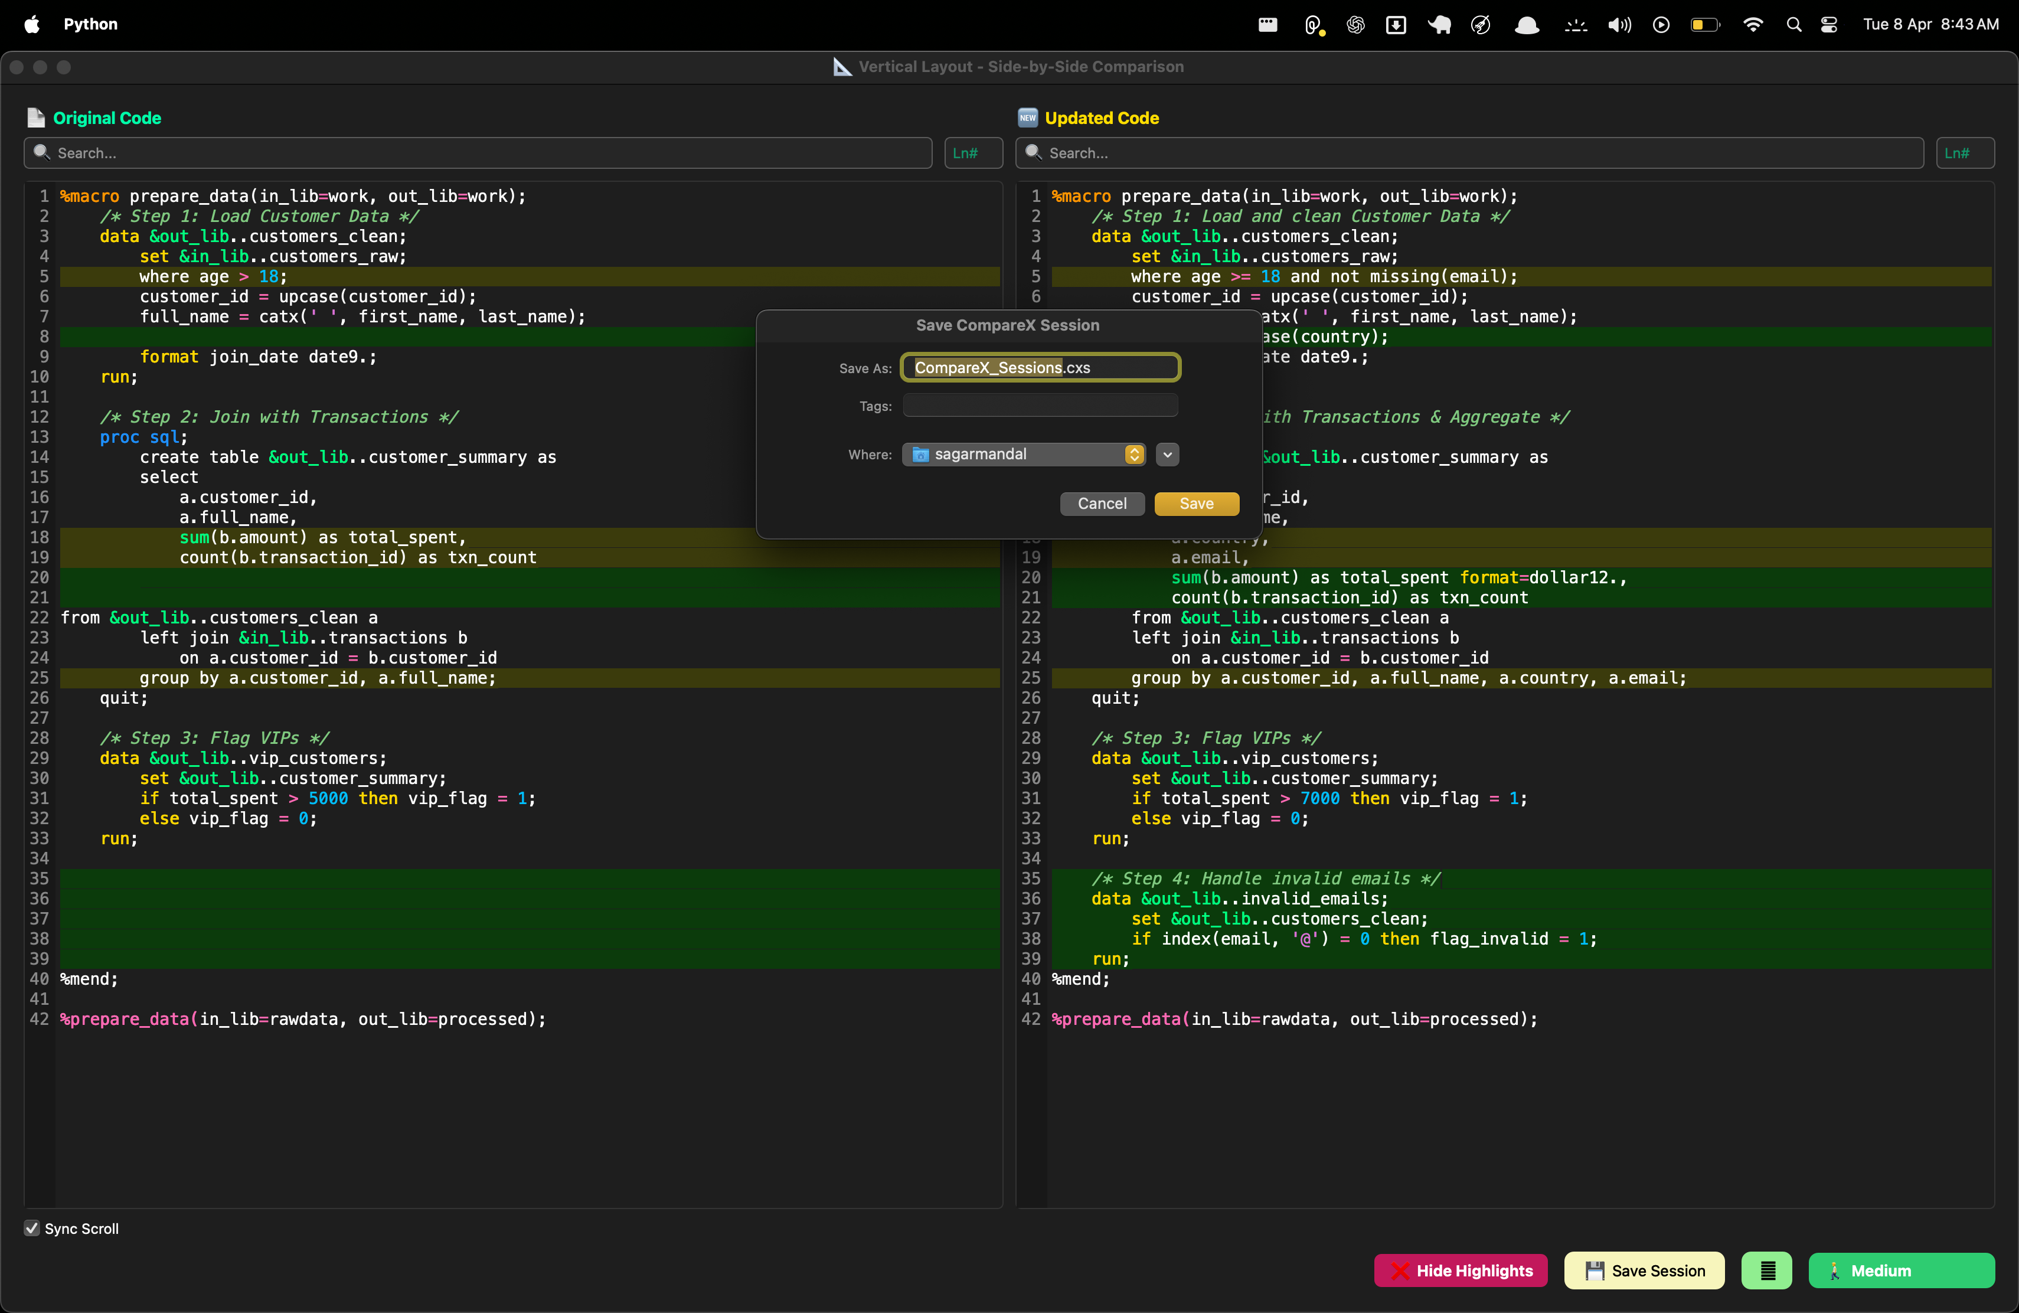
Task: Cancel the Save CompareX Session dialog
Action: (1101, 504)
